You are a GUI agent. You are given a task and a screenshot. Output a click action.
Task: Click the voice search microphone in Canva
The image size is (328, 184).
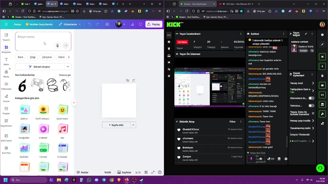(x=57, y=45)
